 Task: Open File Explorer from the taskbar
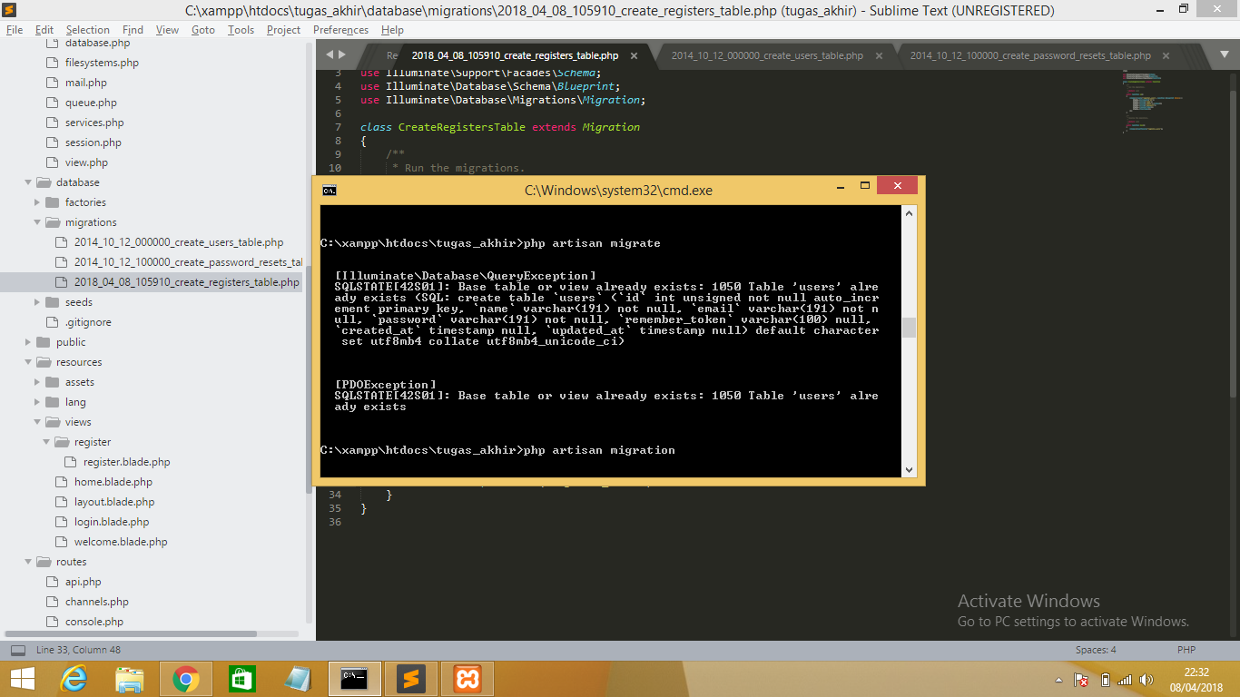(x=131, y=679)
